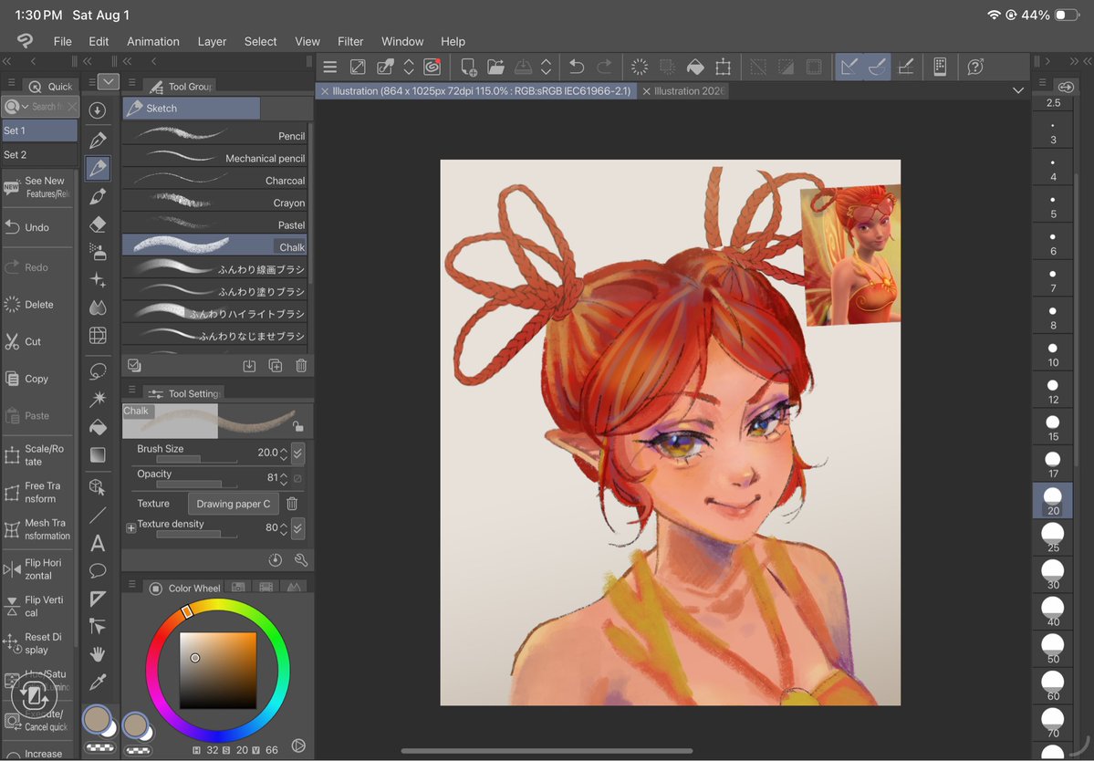Select the Correct line tool icon
This screenshot has height=761, width=1094.
[x=98, y=626]
